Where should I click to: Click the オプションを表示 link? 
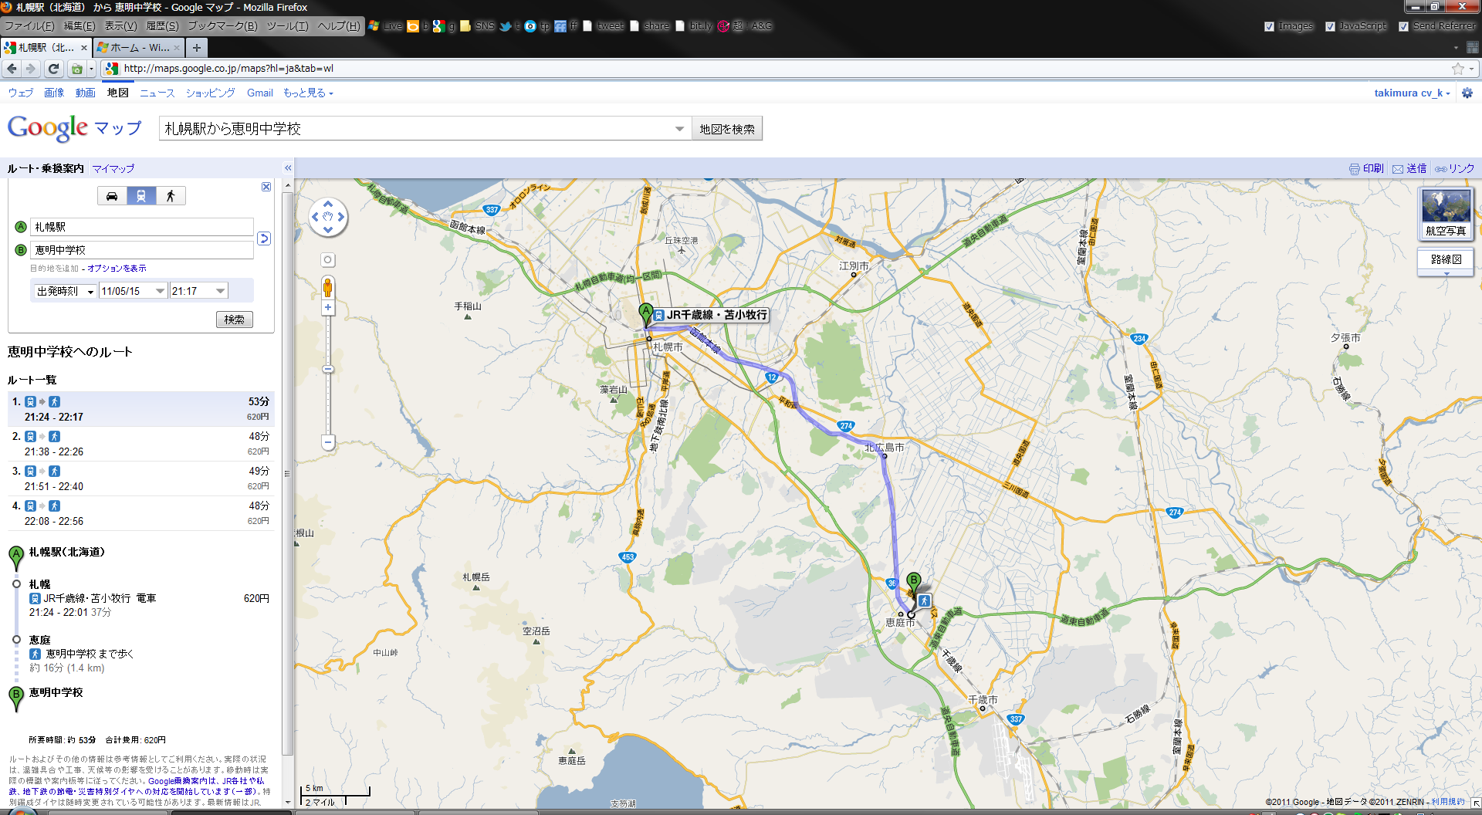[117, 269]
